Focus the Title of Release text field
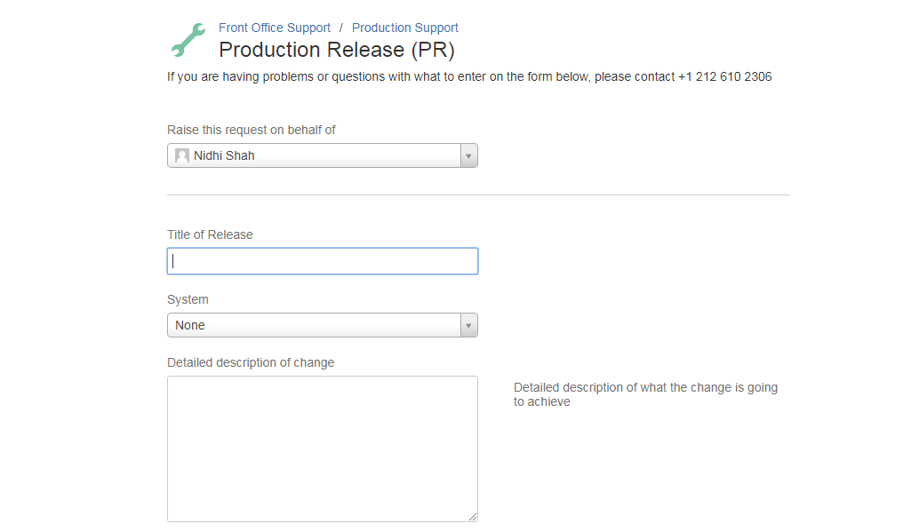919x532 pixels. pos(323,261)
